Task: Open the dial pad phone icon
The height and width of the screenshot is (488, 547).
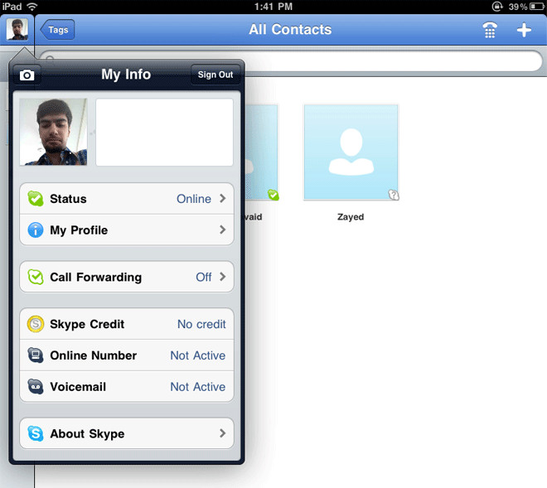Action: pos(490,30)
